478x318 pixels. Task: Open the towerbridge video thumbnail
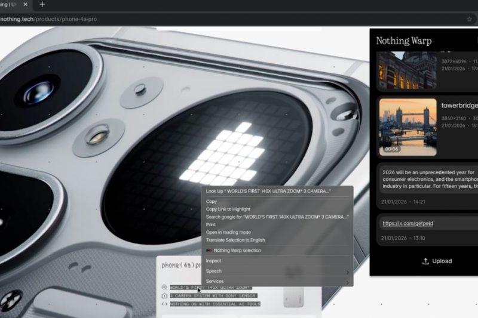407,127
